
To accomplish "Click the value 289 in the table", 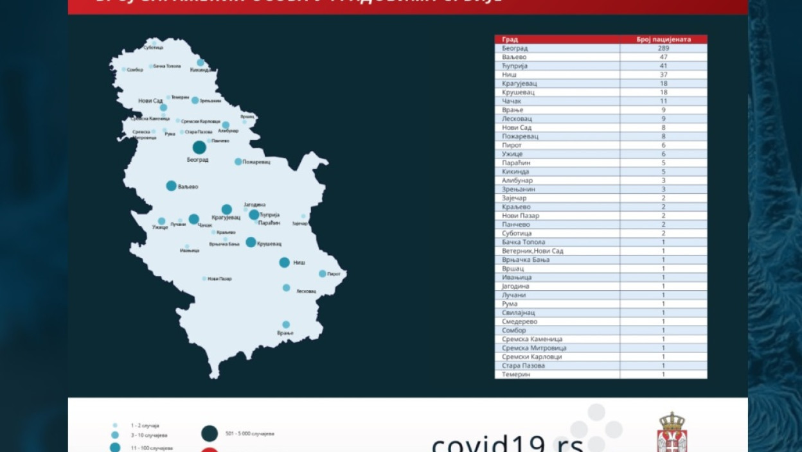I will (x=664, y=48).
